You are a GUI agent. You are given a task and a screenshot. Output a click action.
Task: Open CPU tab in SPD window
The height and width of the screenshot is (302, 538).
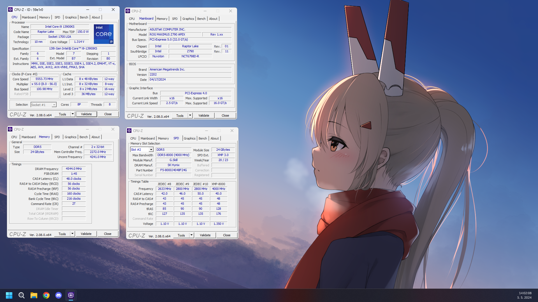tap(133, 138)
